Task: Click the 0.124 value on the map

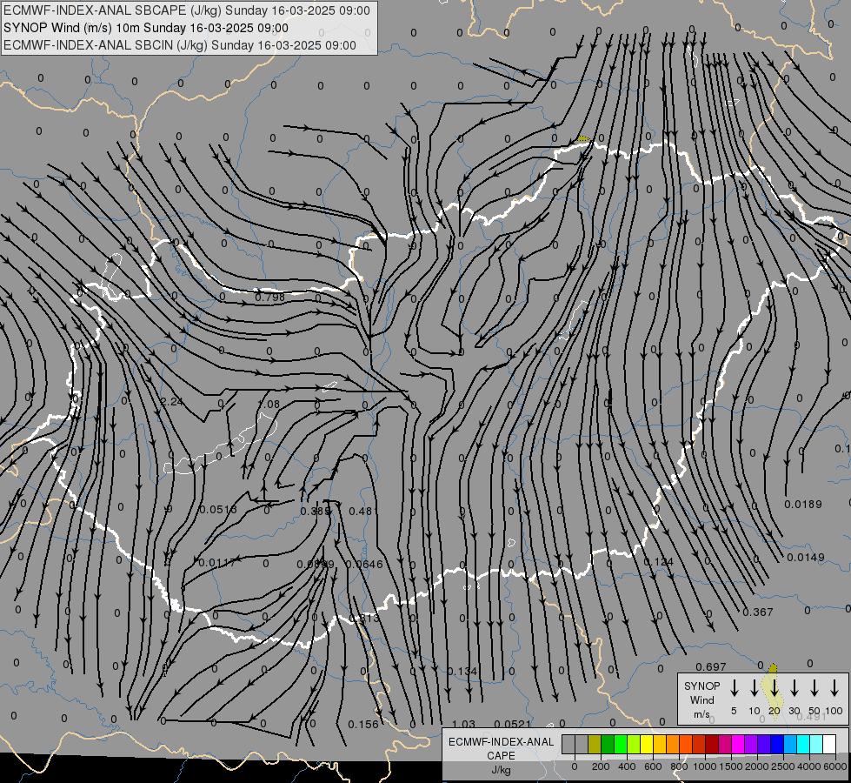Action: point(658,561)
